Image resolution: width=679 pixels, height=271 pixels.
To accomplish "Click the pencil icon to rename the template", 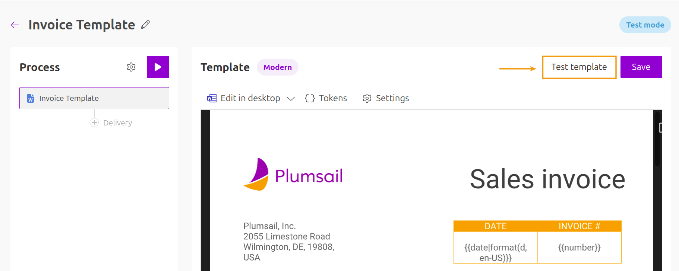I will 145,24.
